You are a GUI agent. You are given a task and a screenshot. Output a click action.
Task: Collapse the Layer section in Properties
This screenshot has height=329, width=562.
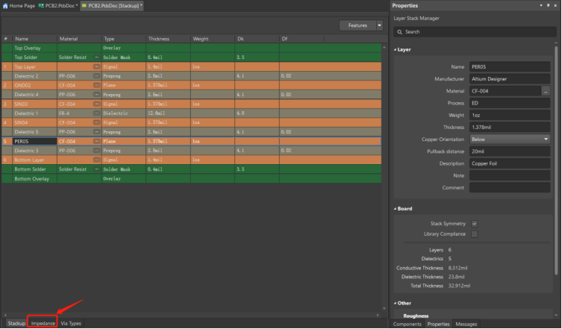pos(396,50)
